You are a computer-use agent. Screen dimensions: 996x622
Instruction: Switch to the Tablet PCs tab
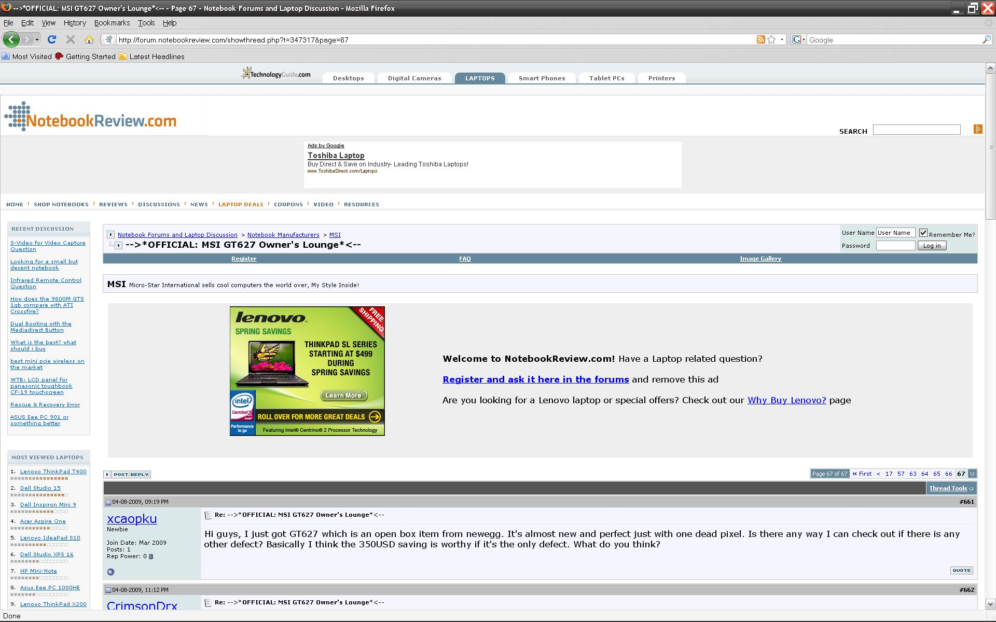[x=606, y=78]
